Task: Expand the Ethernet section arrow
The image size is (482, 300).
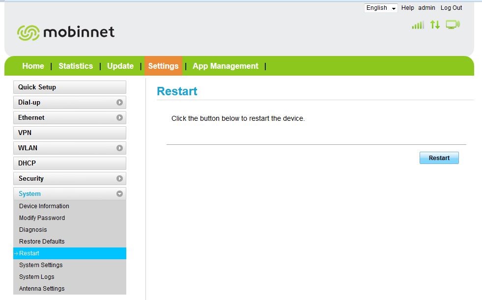Action: 119,118
